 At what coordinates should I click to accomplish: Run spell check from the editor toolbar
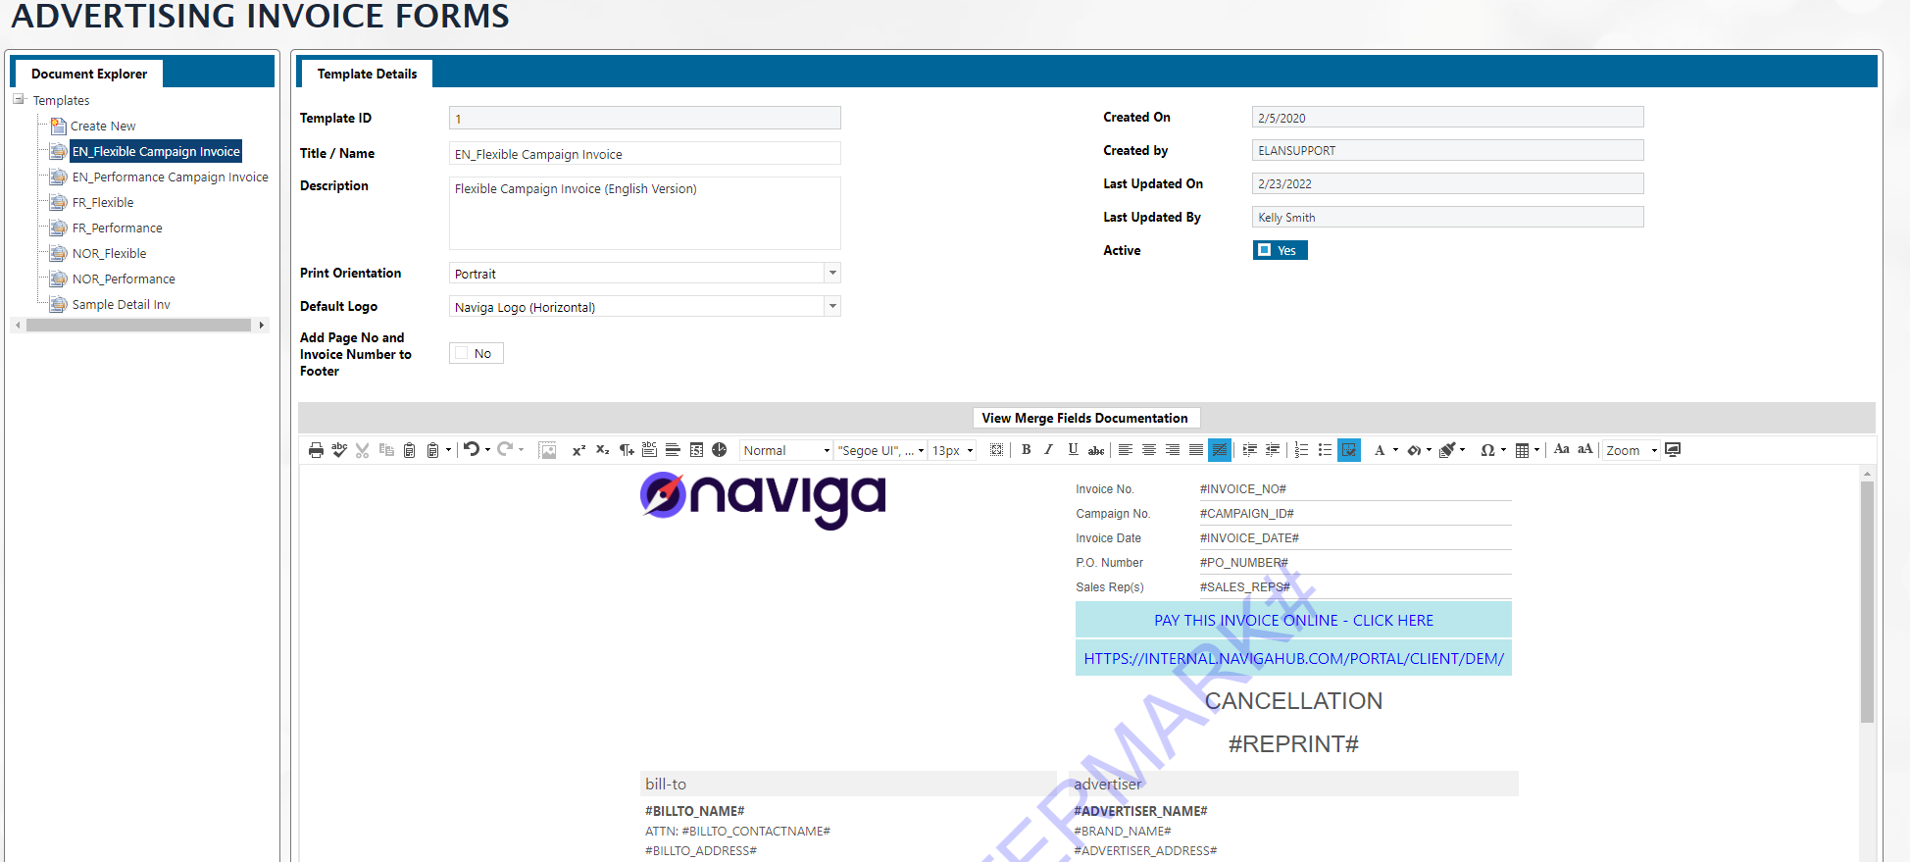coord(339,450)
